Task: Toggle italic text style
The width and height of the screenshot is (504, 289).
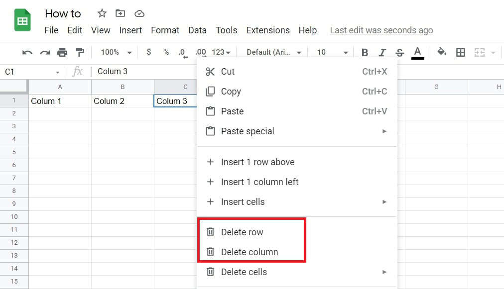Action: pyautogui.click(x=382, y=52)
